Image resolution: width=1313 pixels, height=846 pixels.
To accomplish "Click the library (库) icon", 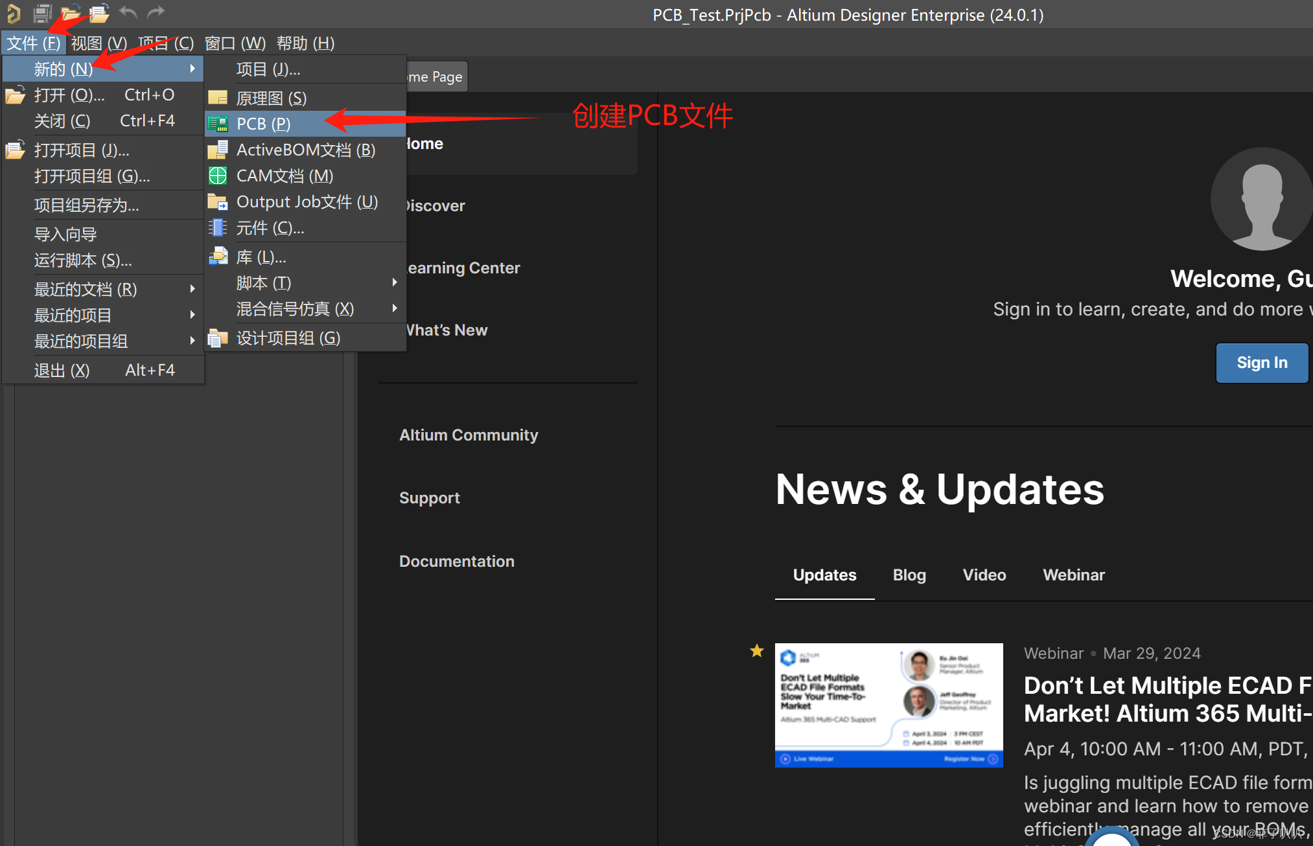I will click(218, 257).
